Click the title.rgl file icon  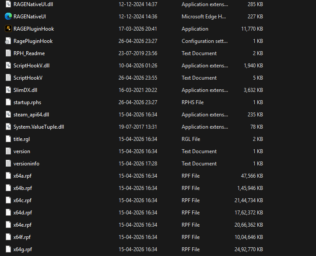point(8,139)
